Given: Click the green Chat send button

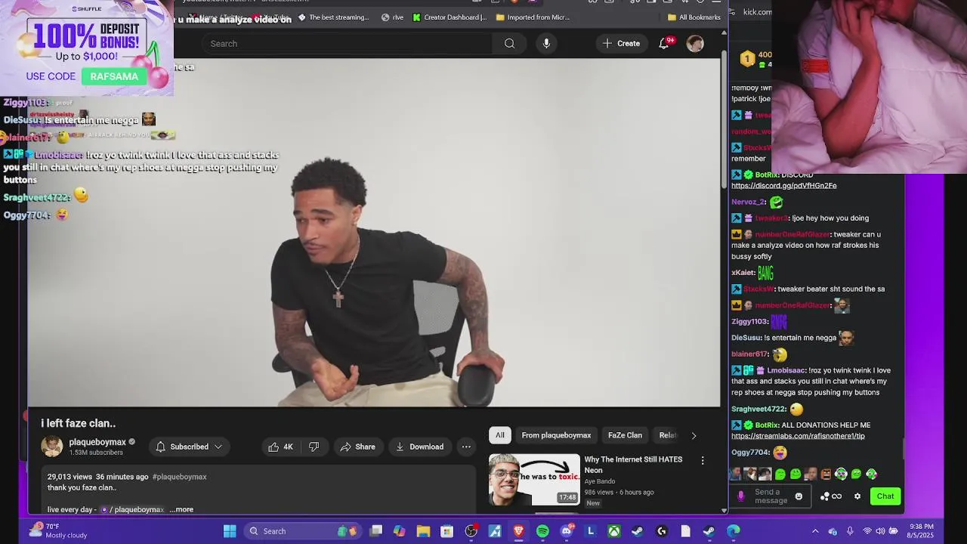Looking at the screenshot, I should (x=885, y=496).
